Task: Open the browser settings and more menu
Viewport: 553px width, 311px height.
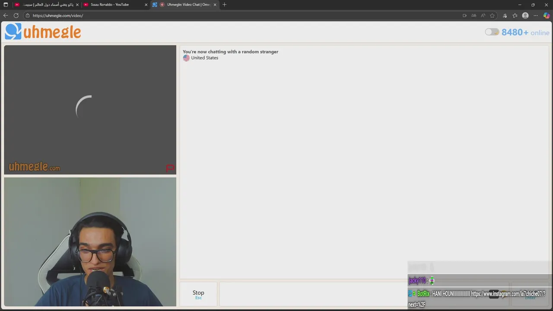Action: pos(536,16)
